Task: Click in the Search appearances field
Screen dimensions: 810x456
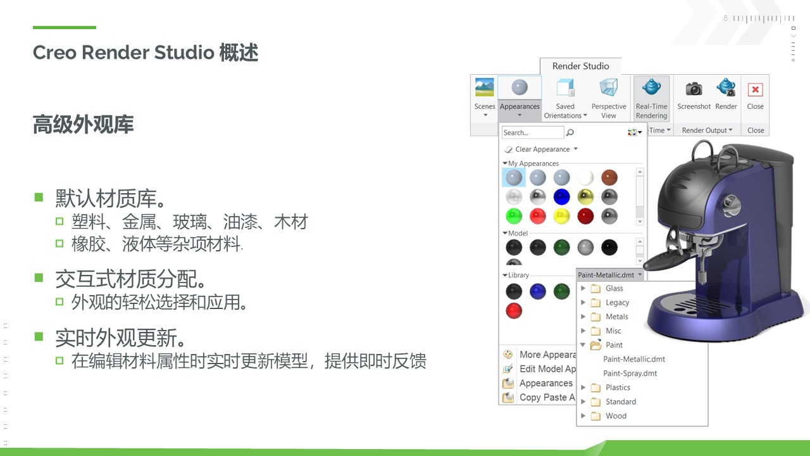Action: point(532,132)
